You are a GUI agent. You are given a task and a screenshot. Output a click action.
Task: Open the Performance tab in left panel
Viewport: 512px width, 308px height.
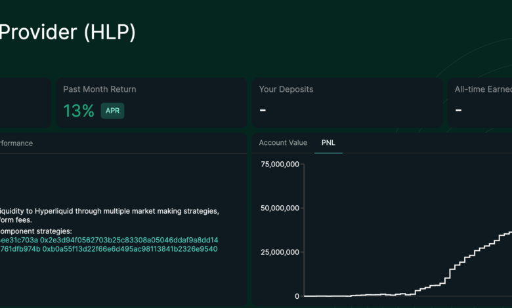coord(16,143)
